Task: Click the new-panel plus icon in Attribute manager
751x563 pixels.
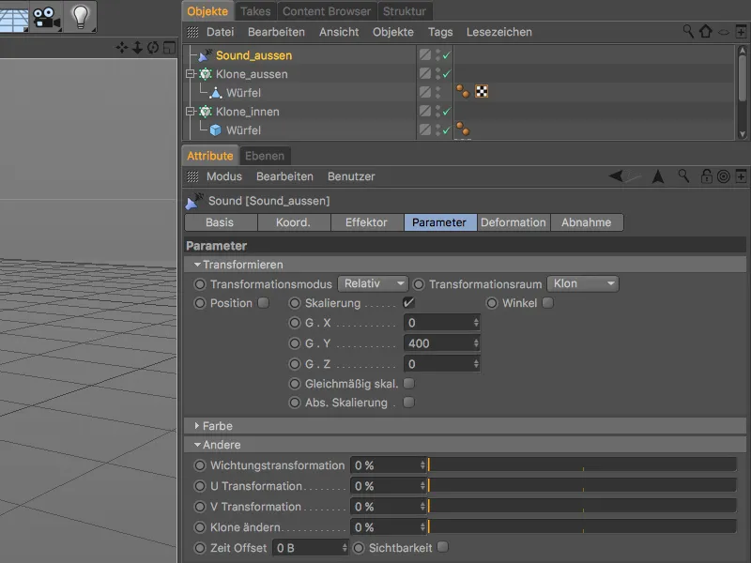Action: (741, 176)
